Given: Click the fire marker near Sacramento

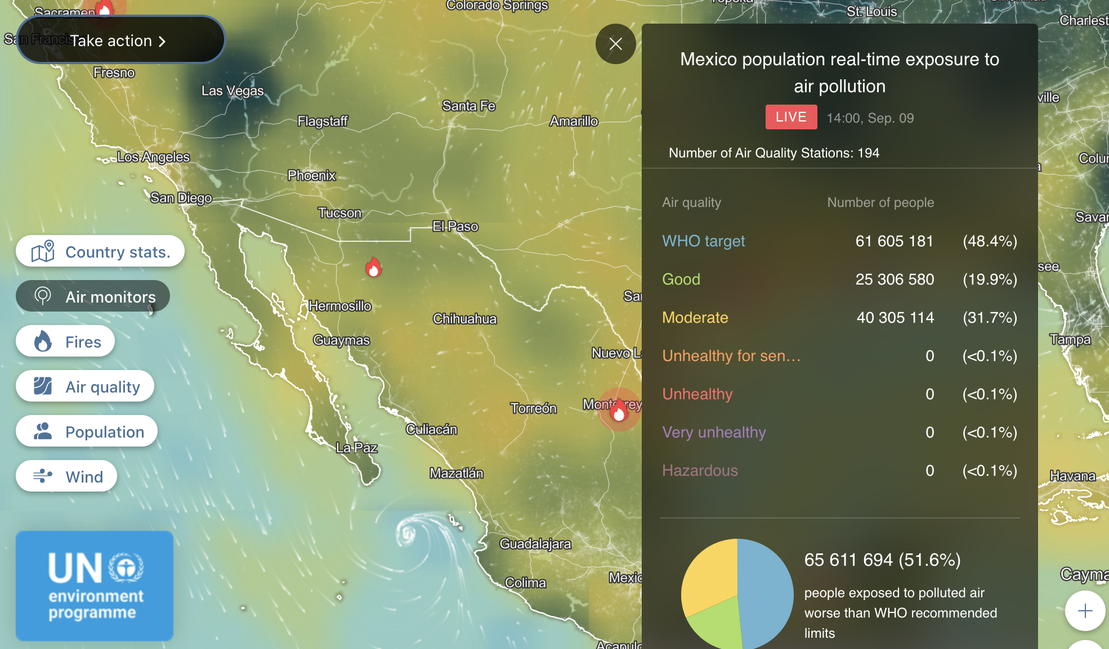Looking at the screenshot, I should coord(104,8).
